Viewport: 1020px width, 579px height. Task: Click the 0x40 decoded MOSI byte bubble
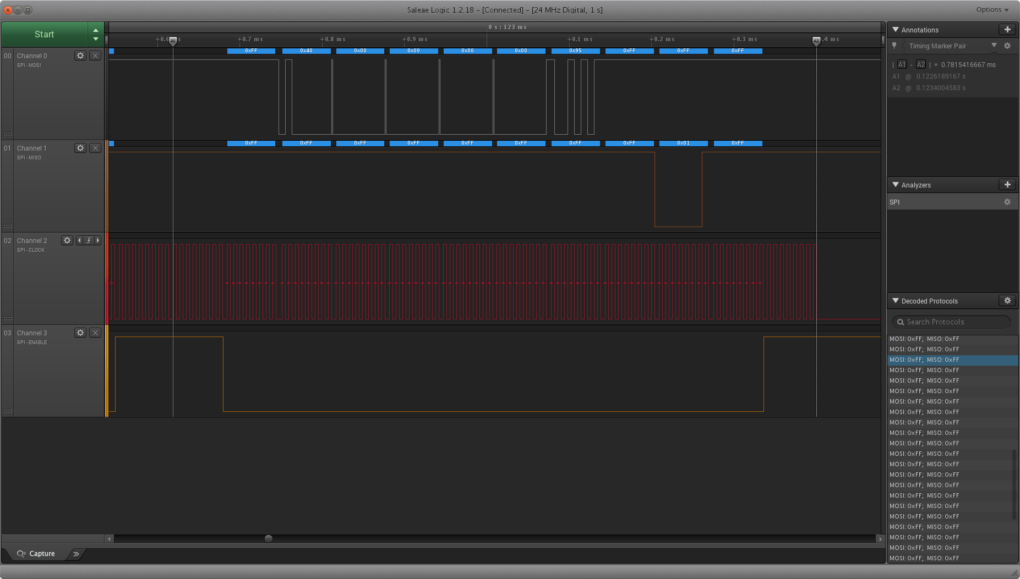306,51
